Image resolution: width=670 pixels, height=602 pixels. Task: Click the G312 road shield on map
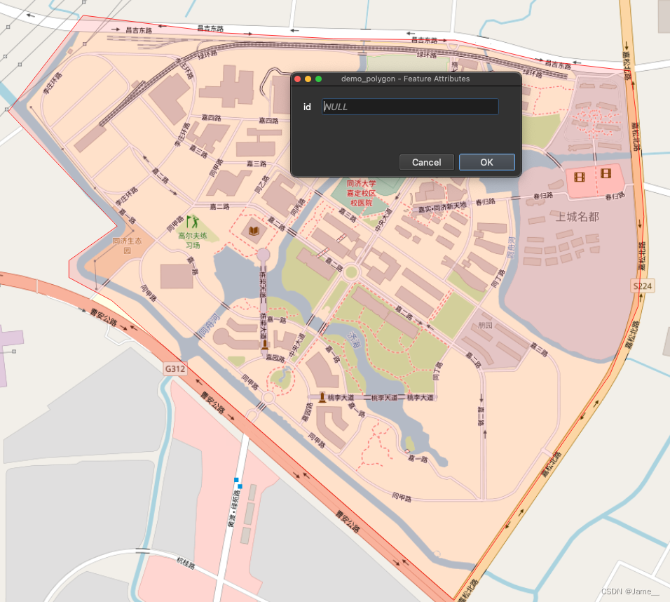(x=175, y=369)
